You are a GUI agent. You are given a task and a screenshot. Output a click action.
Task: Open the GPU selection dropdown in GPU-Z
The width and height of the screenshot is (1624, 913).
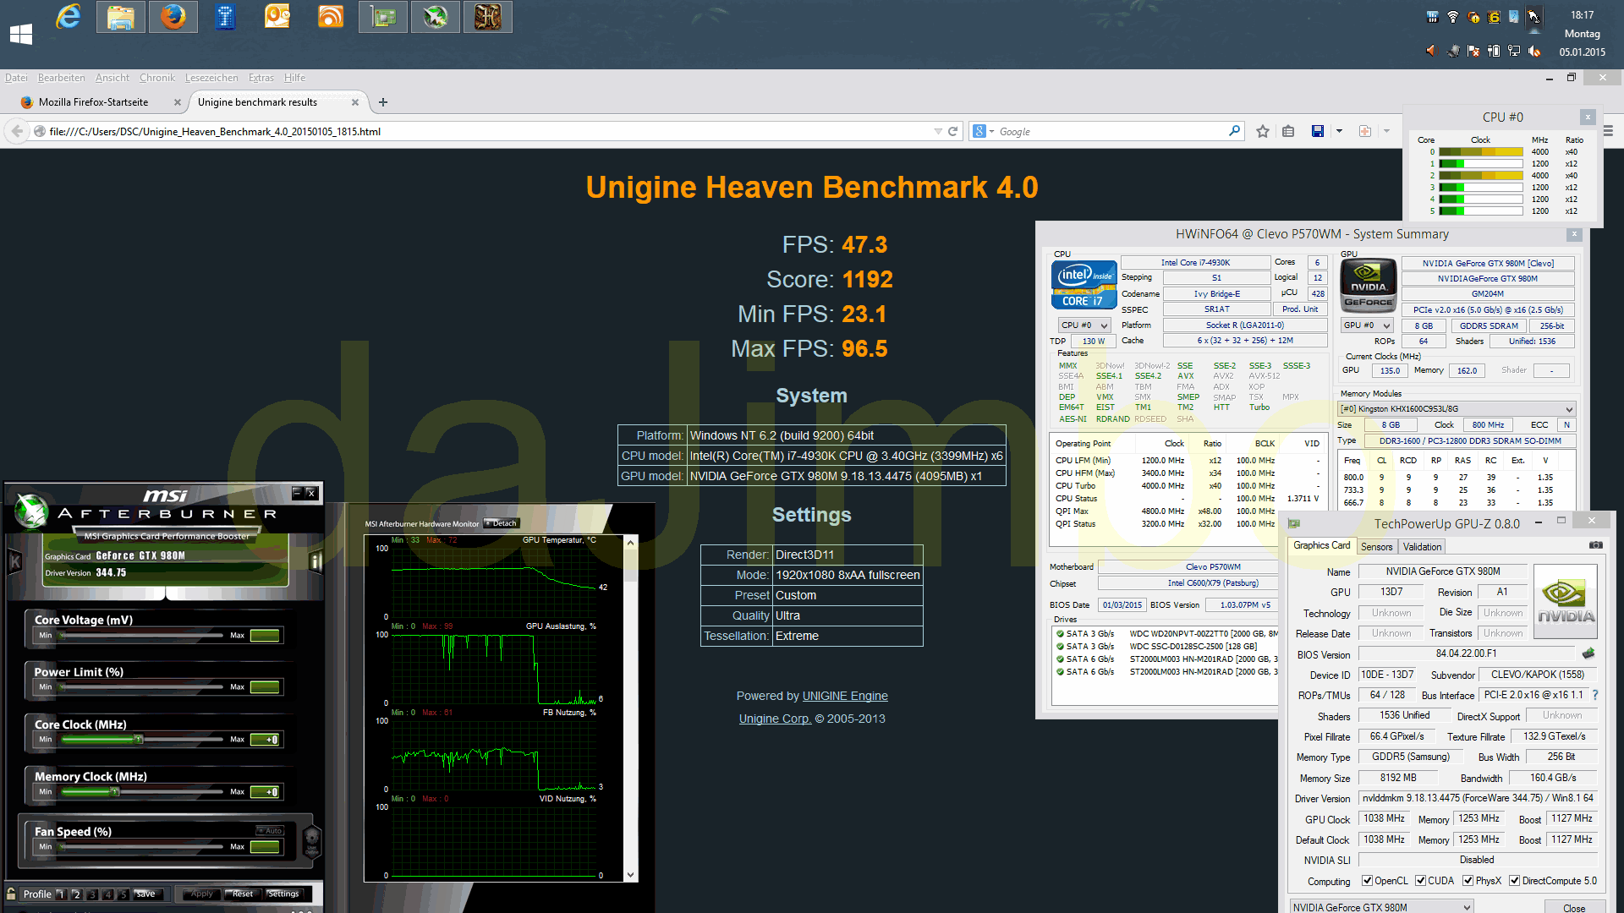tap(1381, 907)
